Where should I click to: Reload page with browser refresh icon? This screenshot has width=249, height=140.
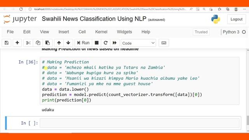coord(21,9)
